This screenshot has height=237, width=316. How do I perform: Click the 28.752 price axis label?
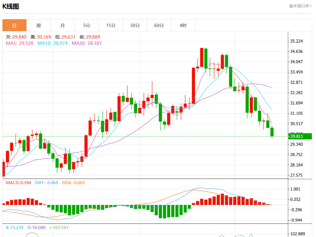click(296, 155)
